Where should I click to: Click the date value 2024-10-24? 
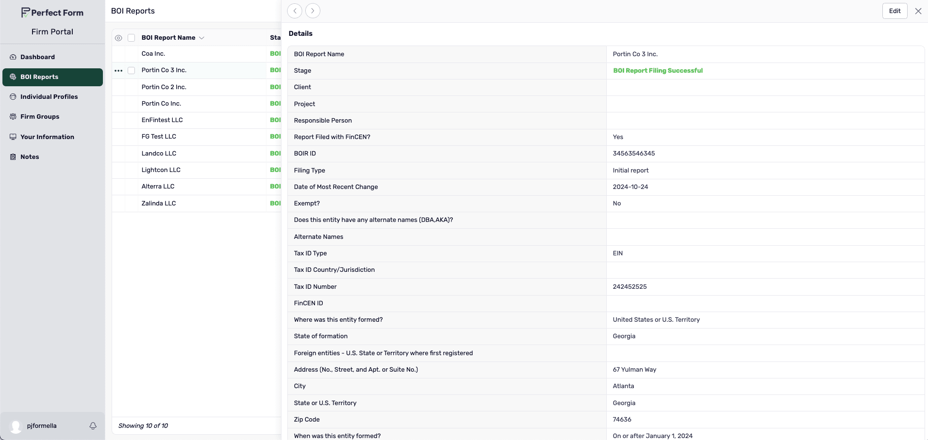[x=630, y=187]
